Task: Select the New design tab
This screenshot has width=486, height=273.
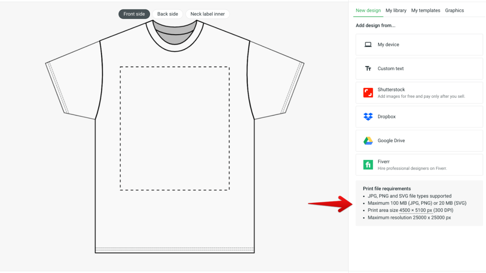Action: tap(368, 11)
